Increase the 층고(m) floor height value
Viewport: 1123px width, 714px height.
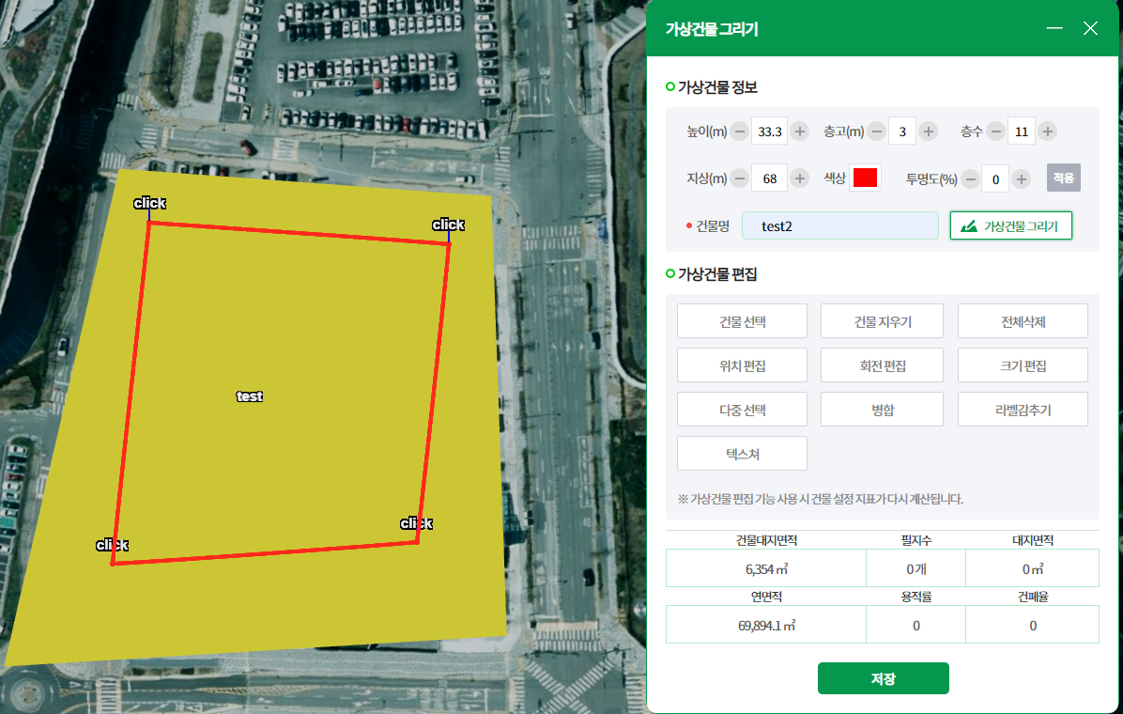[929, 132]
